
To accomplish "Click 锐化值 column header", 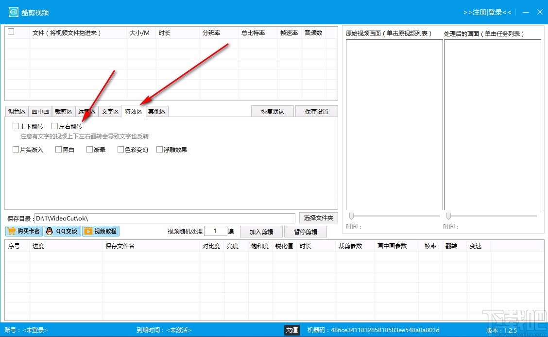I will (285, 246).
